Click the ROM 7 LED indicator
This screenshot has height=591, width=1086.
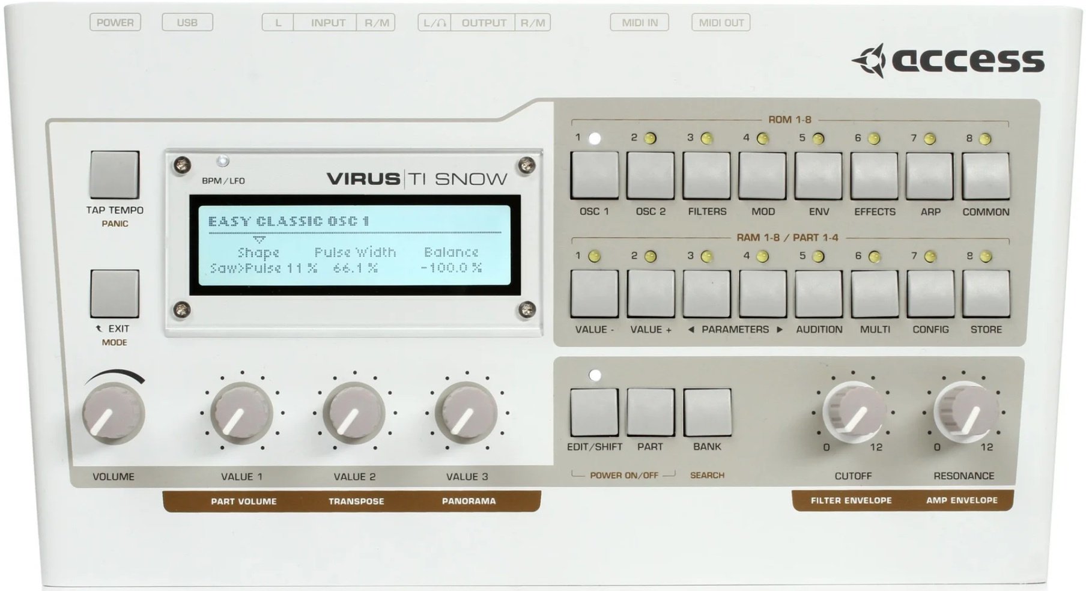pyautogui.click(x=930, y=139)
